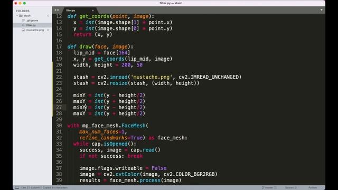Click the word FaceMesh on line 30
Screen dimensions: 338x190
pyautogui.click(x=134, y=126)
